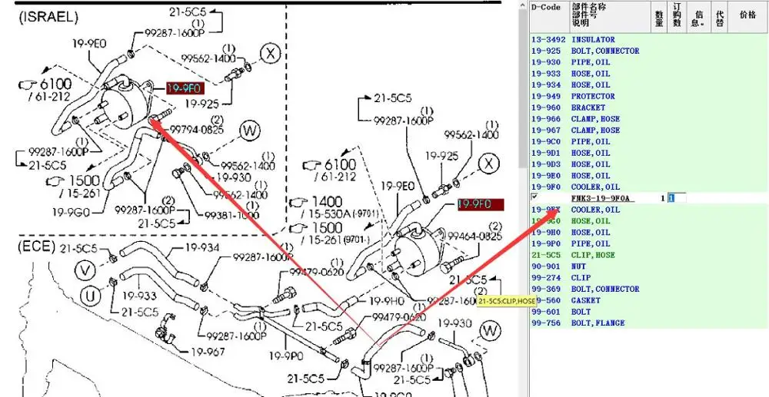
Task: Click the 价格 column header
Action: tap(747, 17)
